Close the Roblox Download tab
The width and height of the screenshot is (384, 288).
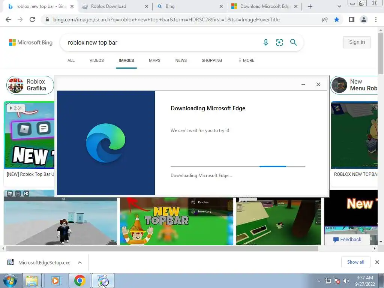(147, 6)
